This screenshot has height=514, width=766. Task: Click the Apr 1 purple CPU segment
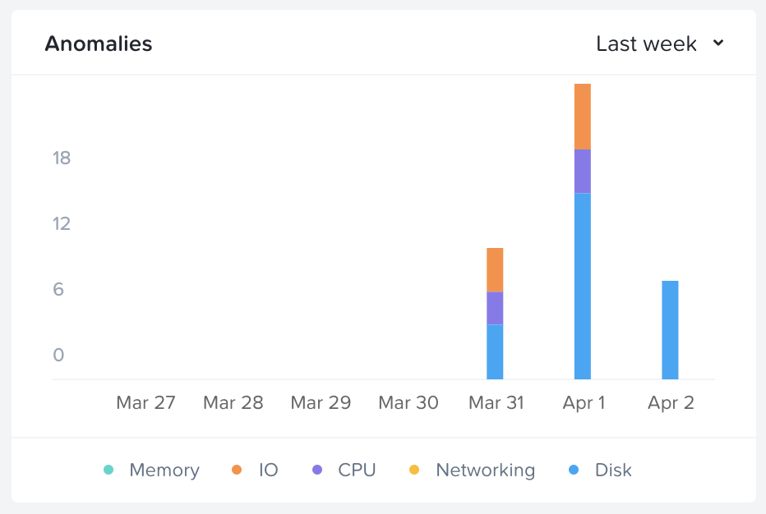tap(583, 171)
